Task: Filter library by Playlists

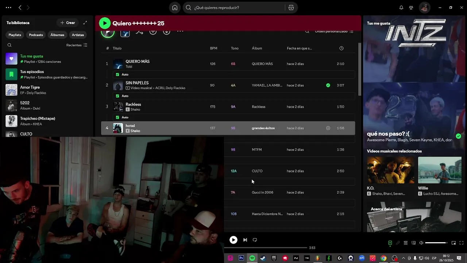Action: pyautogui.click(x=15, y=35)
